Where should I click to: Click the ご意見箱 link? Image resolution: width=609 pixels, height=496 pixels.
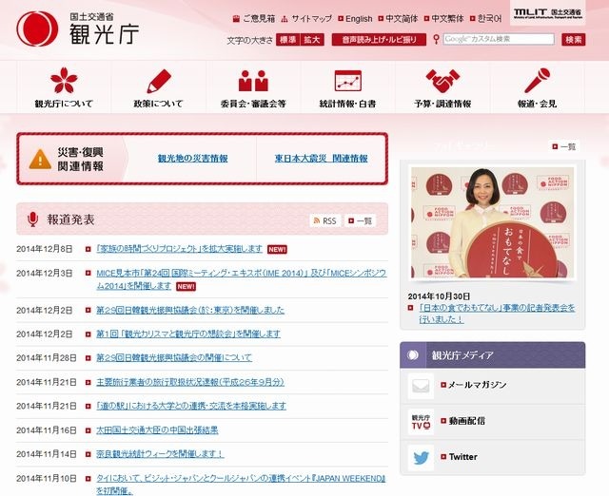coord(254,19)
